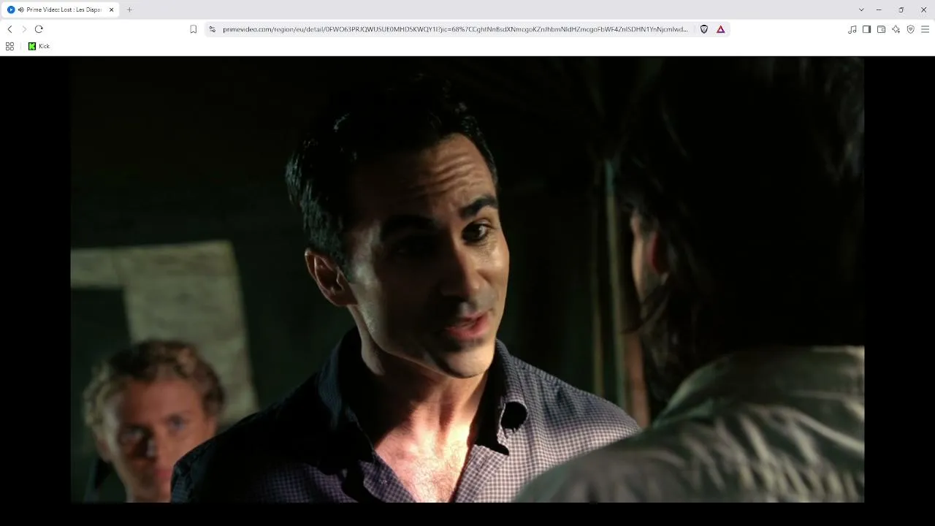Open Leo AI assistant sparkle icon
The width and height of the screenshot is (935, 526).
coord(896,29)
